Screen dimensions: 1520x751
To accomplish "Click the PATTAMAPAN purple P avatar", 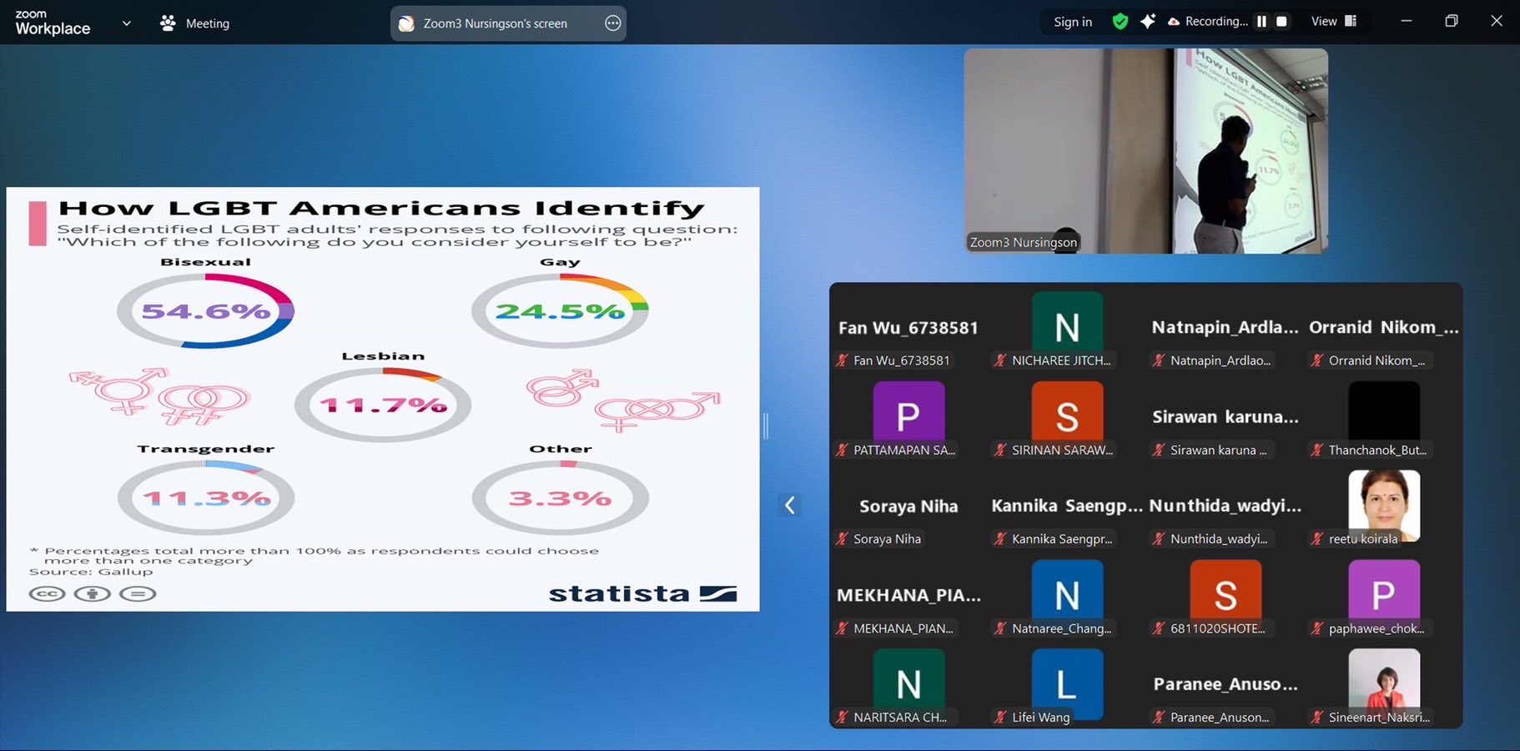I will (908, 415).
